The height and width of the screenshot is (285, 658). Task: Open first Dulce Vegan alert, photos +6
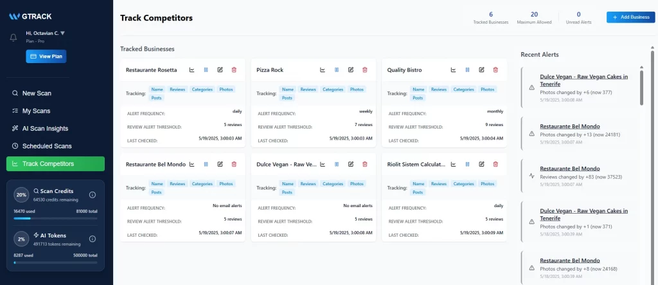[583, 80]
